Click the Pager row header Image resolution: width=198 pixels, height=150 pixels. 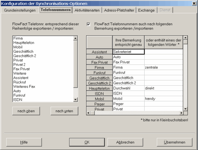(x=99, y=104)
